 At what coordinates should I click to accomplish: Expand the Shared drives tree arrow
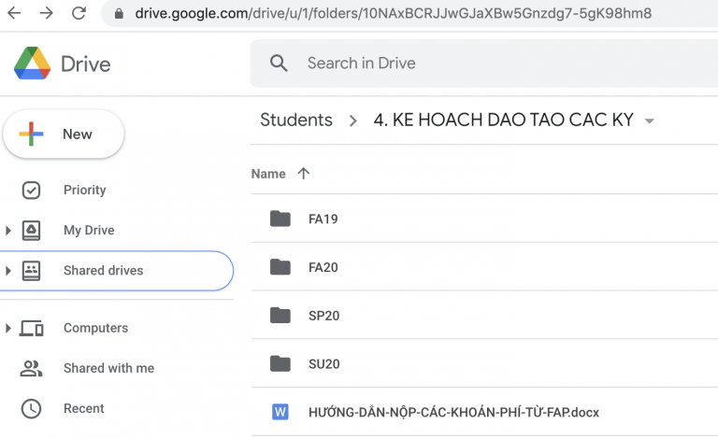7,271
